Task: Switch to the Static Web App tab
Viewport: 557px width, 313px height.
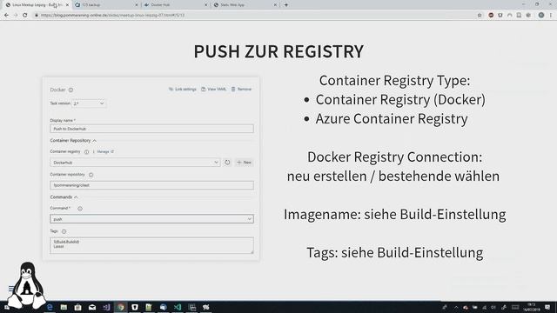Action: [245, 5]
